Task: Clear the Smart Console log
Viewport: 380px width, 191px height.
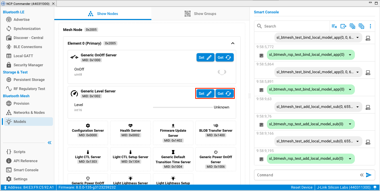Action: point(334,26)
